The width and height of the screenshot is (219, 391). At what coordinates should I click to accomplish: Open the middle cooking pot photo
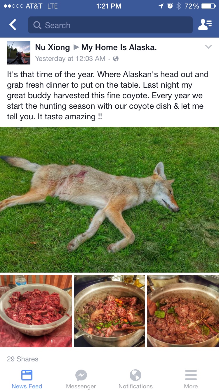109,311
